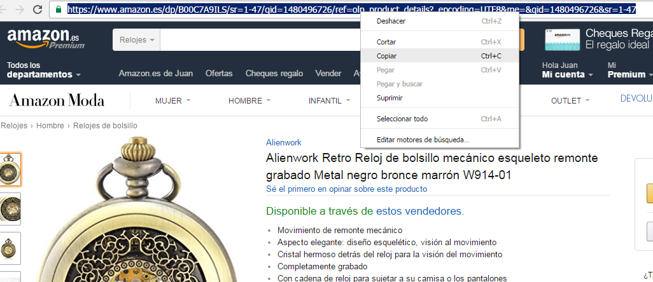653x282 pixels.
Task: Click the selected URL in address bar
Action: 351,9
